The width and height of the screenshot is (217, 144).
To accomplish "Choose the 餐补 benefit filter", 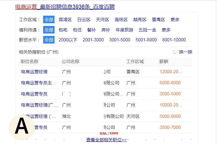I will (x=91, y=30).
